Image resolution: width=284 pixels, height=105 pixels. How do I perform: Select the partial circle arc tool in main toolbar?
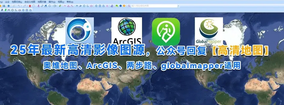point(88,6)
